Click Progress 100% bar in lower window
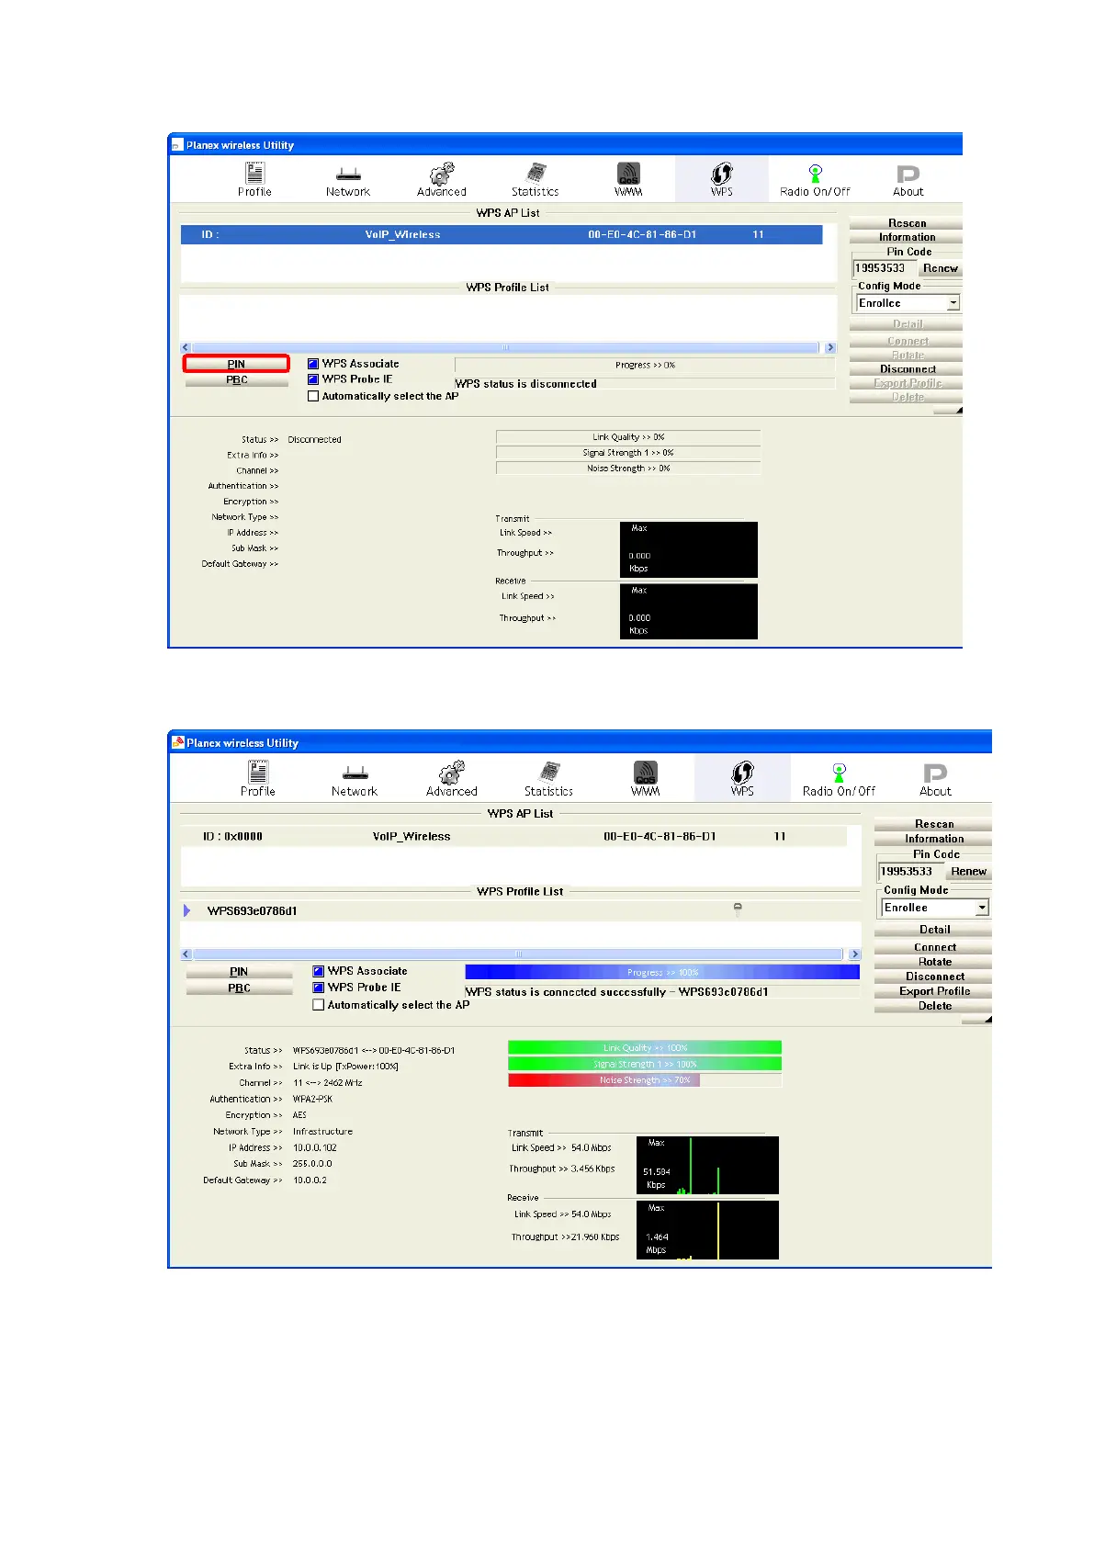This screenshot has height=1547, width=1094. 662,972
